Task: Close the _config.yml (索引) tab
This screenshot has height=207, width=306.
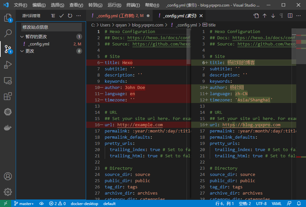Action: click(201, 16)
